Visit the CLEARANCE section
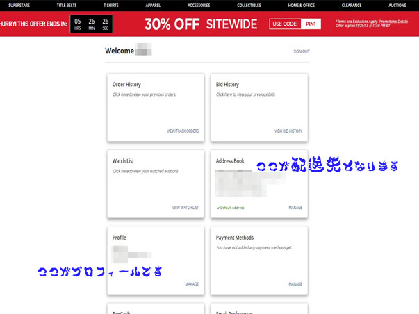The image size is (419, 314). coord(352,5)
